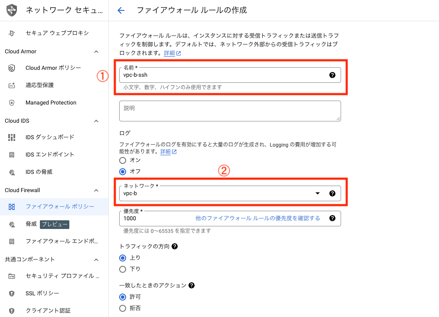Open クライアント認証 page

[48, 311]
